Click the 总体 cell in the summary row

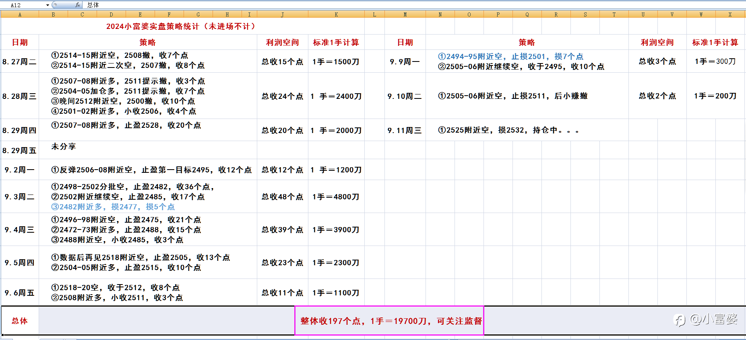click(x=20, y=321)
